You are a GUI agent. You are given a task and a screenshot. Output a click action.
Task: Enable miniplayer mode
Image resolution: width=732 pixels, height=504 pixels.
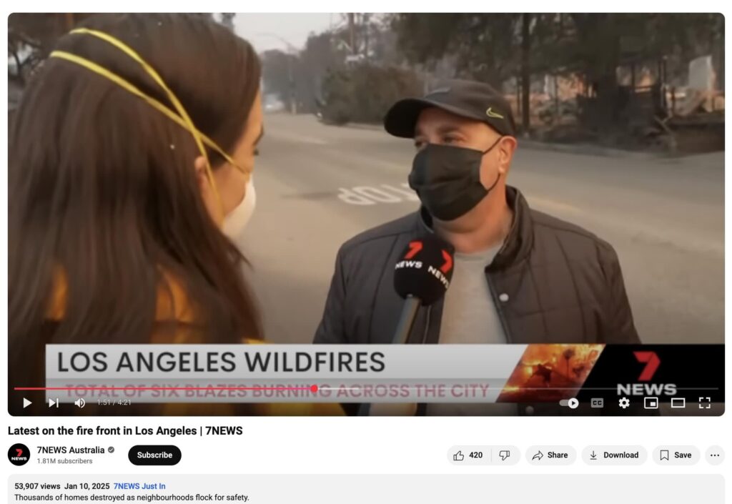tap(651, 402)
